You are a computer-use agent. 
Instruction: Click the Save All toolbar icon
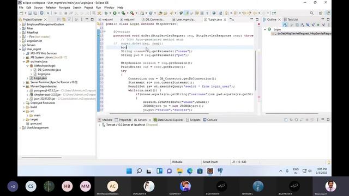pyautogui.click(x=35, y=13)
